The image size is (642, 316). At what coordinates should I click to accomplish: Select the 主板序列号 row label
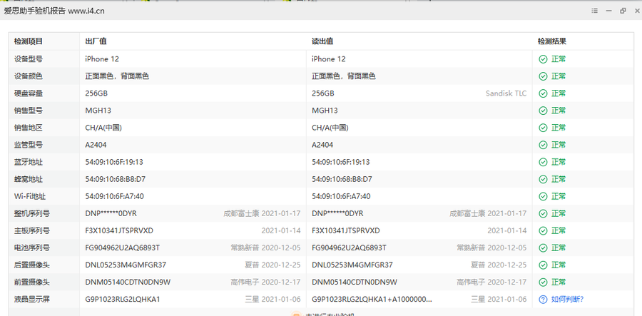tap(32, 231)
